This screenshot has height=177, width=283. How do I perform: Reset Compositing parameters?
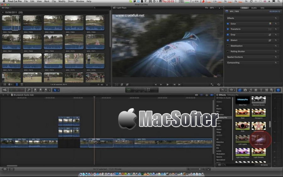[x=275, y=63]
